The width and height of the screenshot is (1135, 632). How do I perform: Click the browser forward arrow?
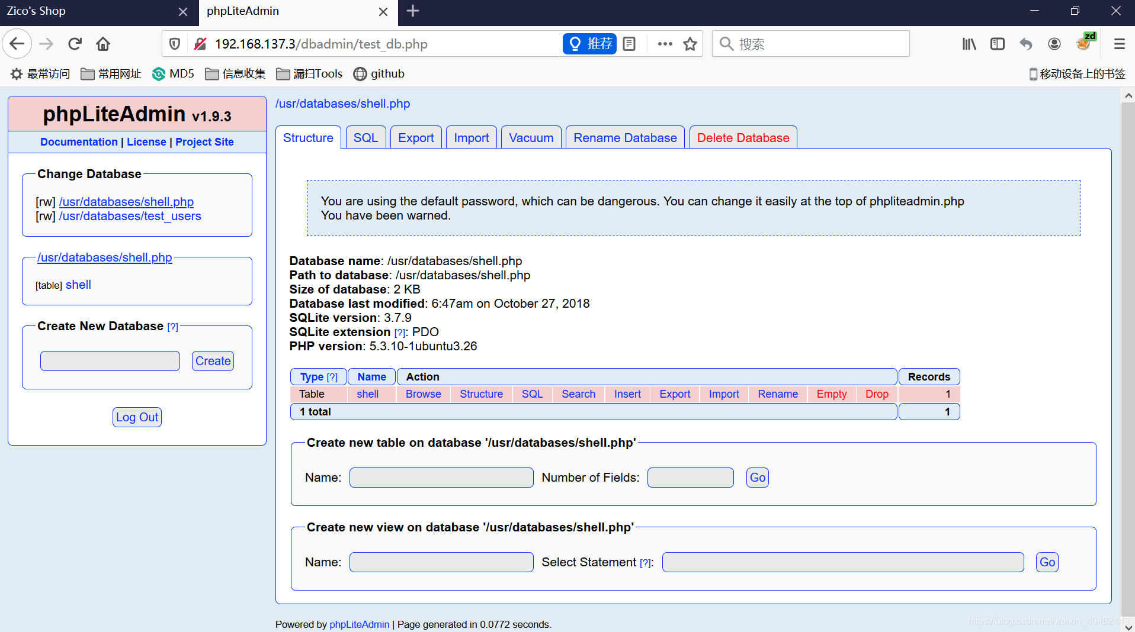tap(46, 44)
